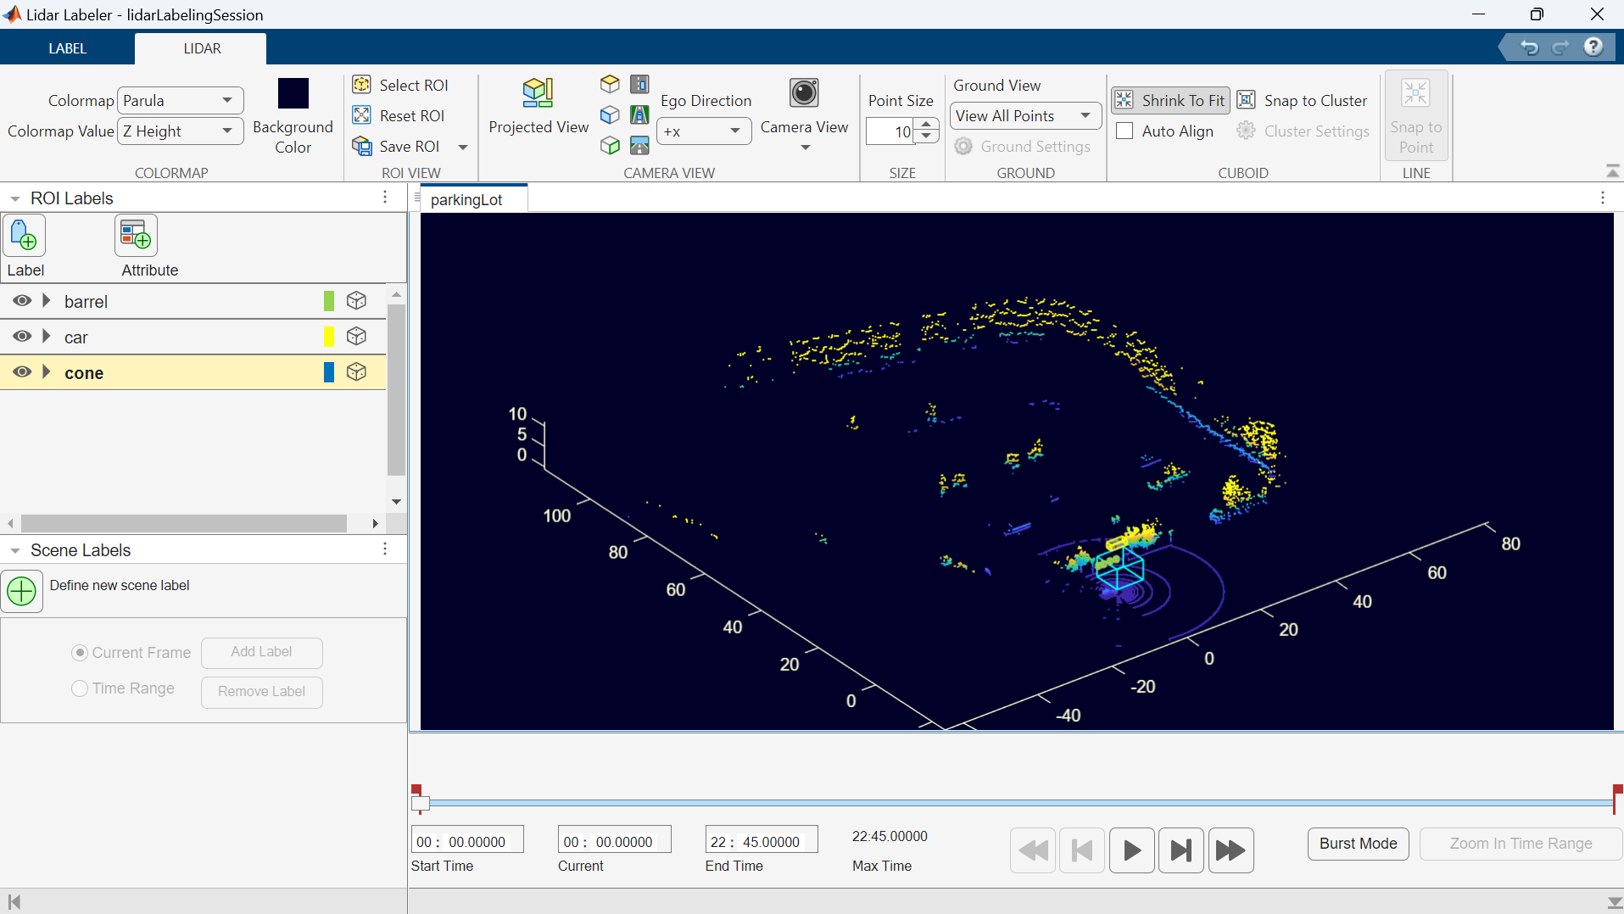
Task: Toggle the Shrink To Fit button
Action: pyautogui.click(x=1170, y=100)
